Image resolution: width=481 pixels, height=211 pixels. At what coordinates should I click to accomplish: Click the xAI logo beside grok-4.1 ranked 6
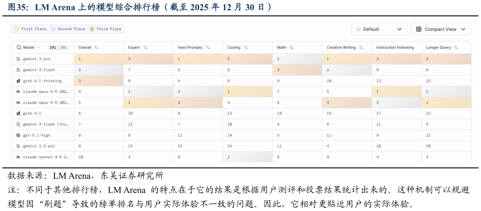(18, 113)
